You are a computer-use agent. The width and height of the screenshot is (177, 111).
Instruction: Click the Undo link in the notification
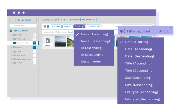point(164,31)
